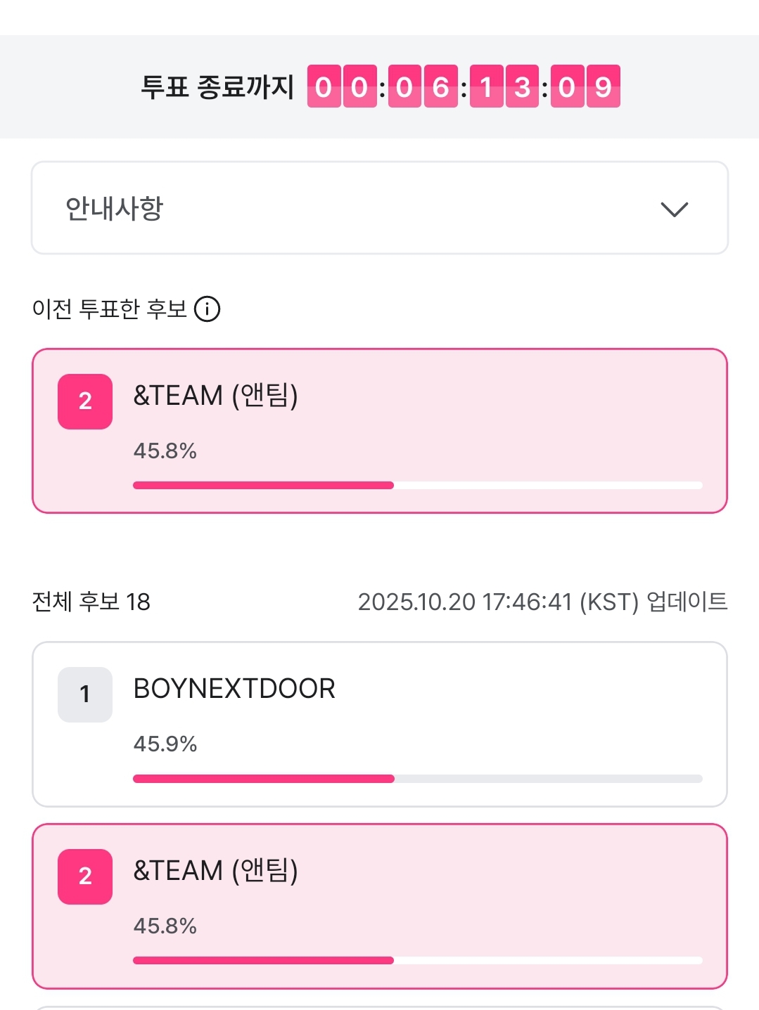
Task: Click the rank 1 badge for BOYNEXTDOOR
Action: [85, 694]
